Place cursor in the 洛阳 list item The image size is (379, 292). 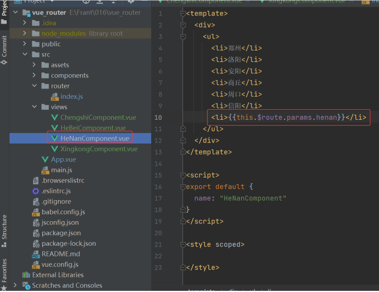point(236,59)
